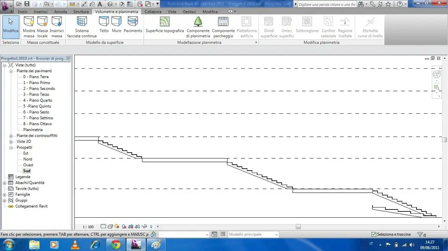Click the Text 'A' tool icon

point(100,4)
